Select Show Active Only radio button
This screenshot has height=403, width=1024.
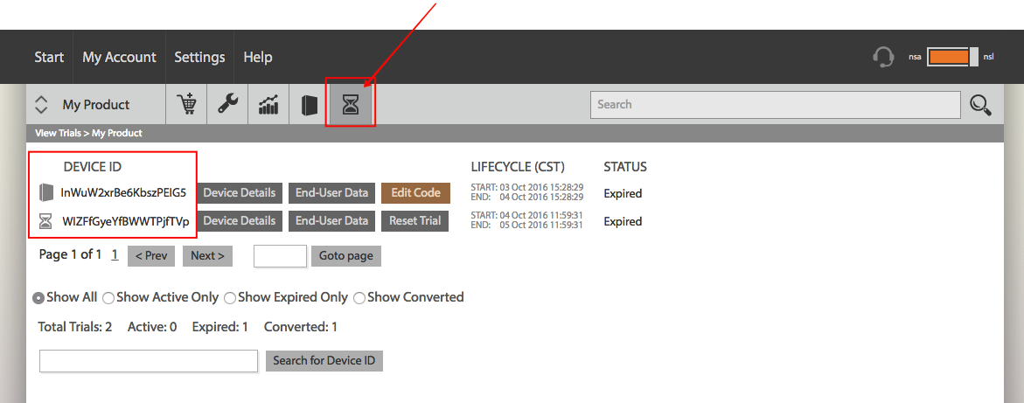pyautogui.click(x=108, y=298)
